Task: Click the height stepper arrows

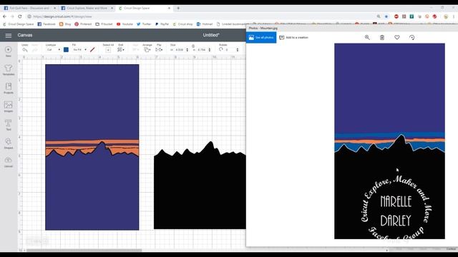Action: point(210,50)
